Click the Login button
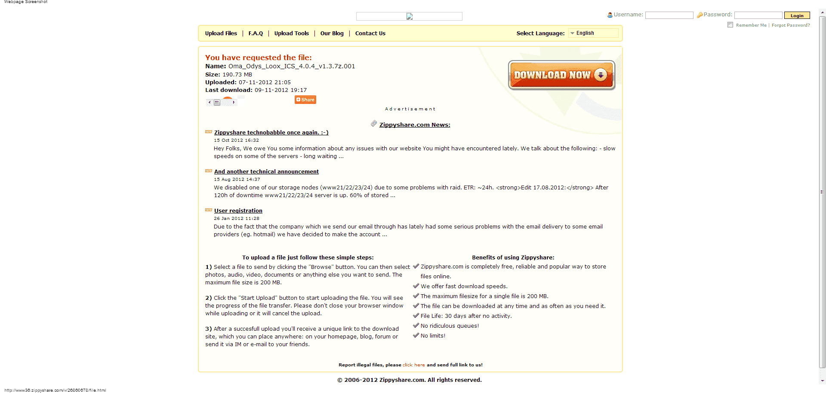The height and width of the screenshot is (393, 826). 797,15
